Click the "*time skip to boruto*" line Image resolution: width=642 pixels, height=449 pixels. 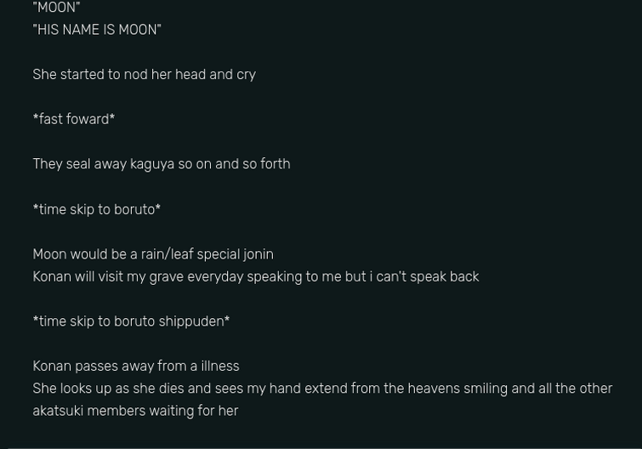97,209
